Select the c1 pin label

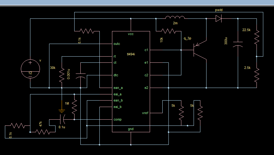[x=146, y=50]
